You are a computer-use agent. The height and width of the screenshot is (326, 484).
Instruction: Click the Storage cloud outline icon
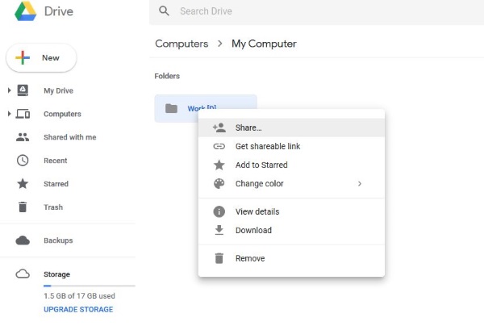(x=23, y=274)
